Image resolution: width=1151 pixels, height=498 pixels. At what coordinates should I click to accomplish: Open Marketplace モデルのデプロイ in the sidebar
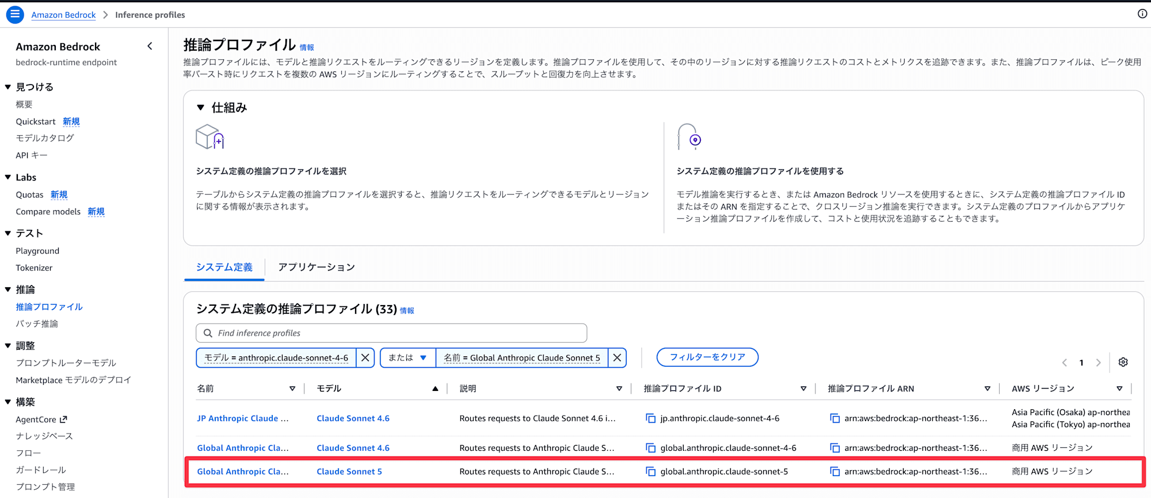tap(74, 380)
